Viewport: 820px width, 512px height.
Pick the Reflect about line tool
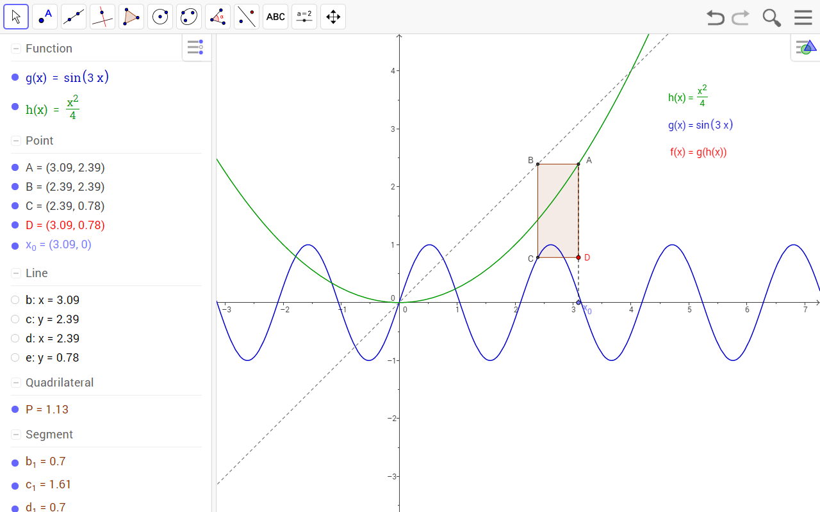[247, 17]
